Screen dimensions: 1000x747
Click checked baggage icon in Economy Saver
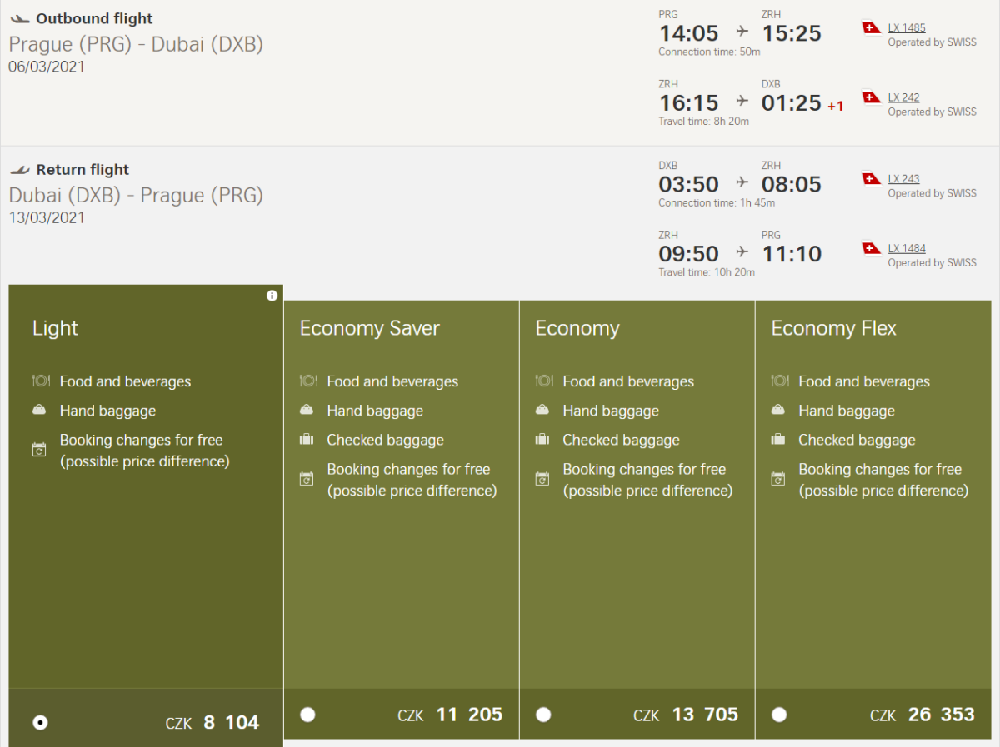coord(307,440)
